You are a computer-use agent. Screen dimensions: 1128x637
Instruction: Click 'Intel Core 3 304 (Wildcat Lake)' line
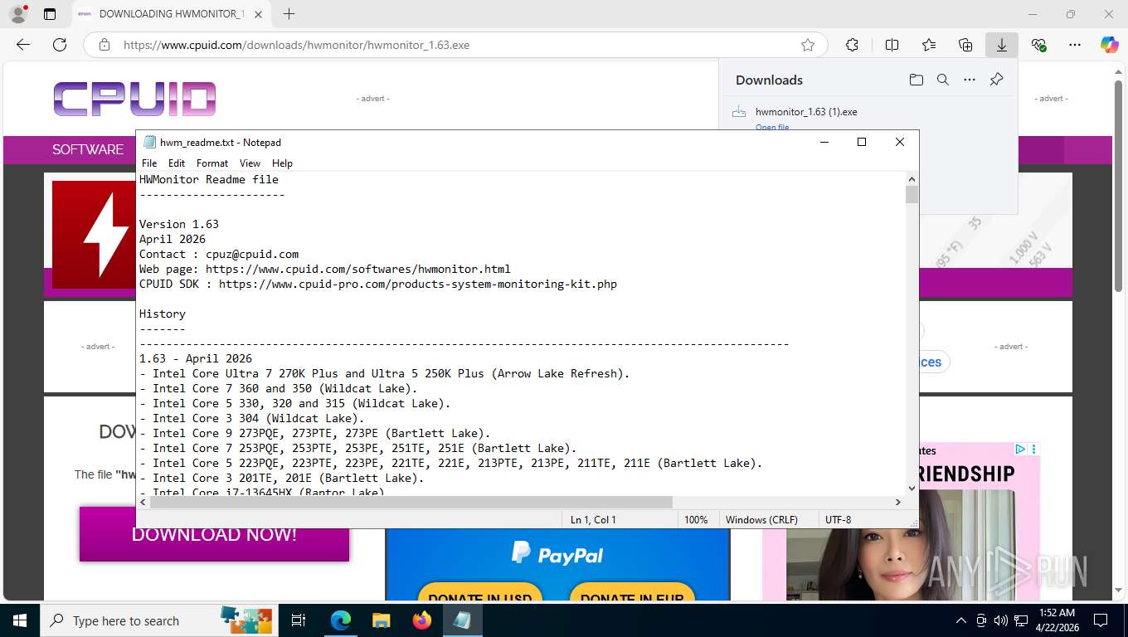(x=252, y=418)
